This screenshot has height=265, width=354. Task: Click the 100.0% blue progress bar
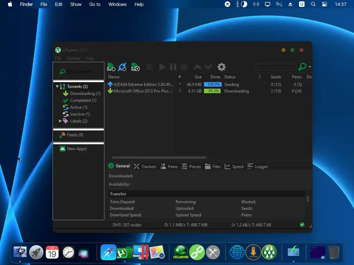pos(213,84)
